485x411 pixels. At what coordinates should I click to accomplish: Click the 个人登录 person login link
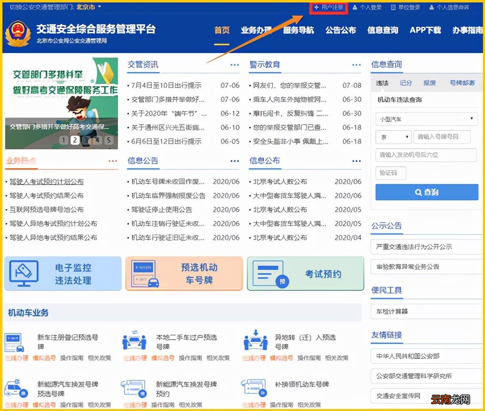(367, 7)
